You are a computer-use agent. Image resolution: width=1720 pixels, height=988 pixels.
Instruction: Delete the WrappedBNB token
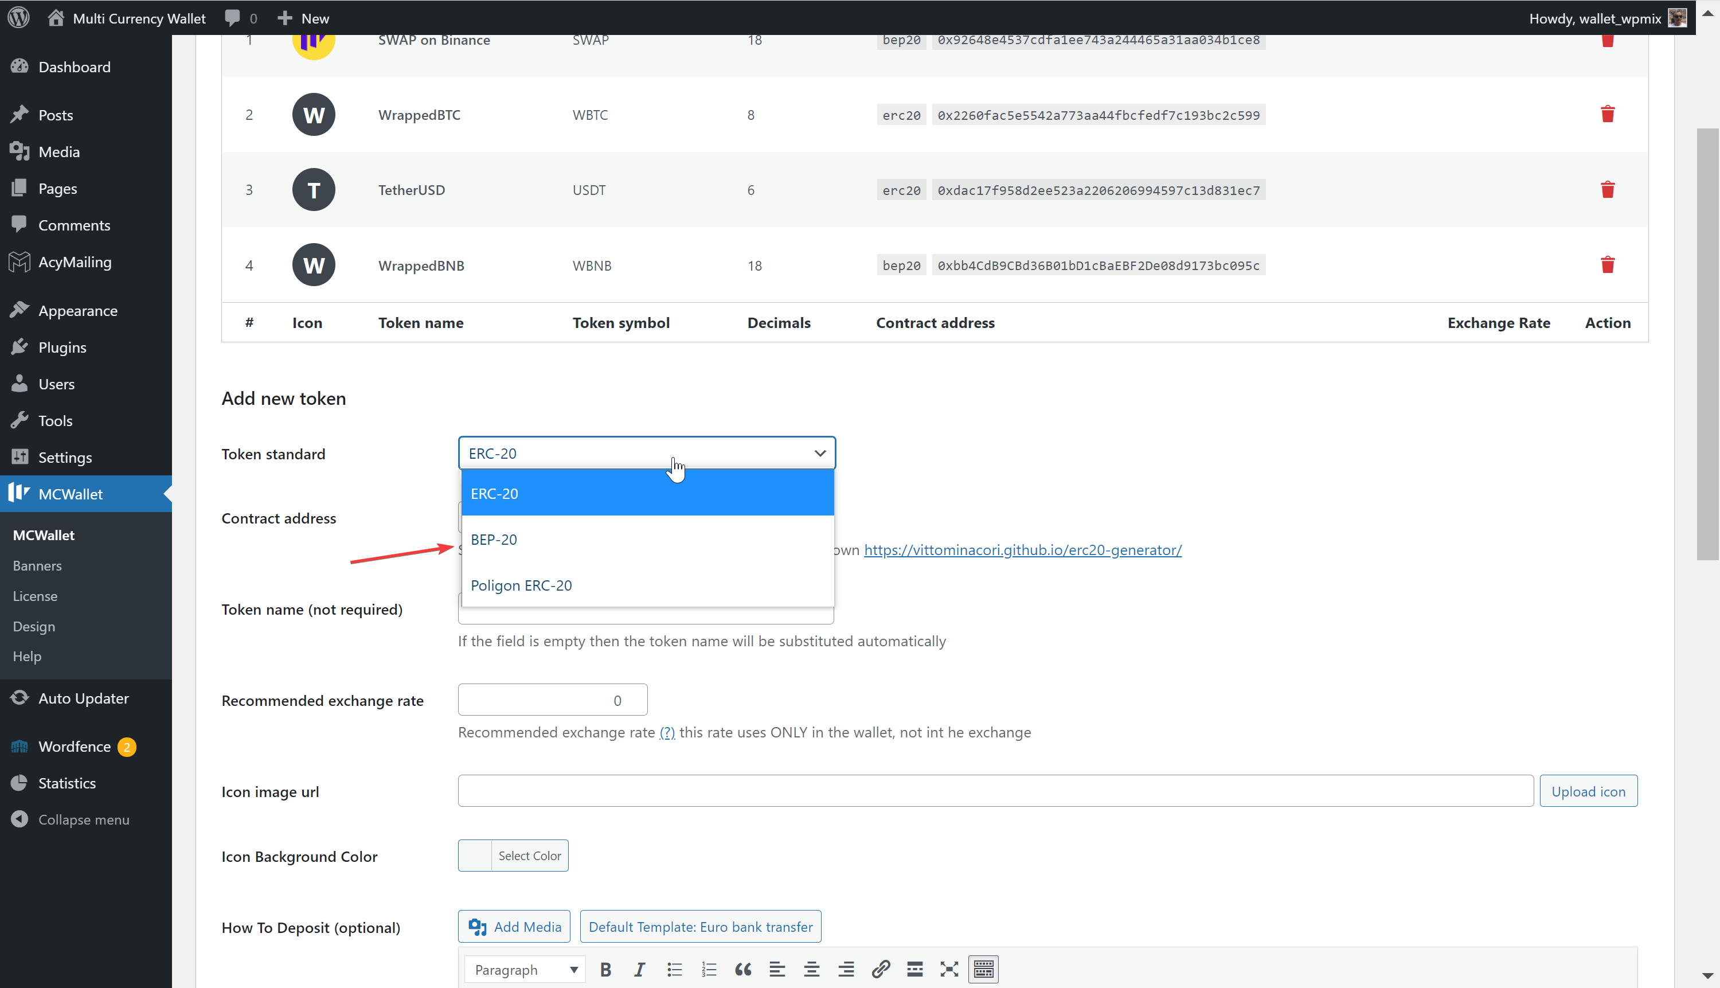pos(1608,265)
